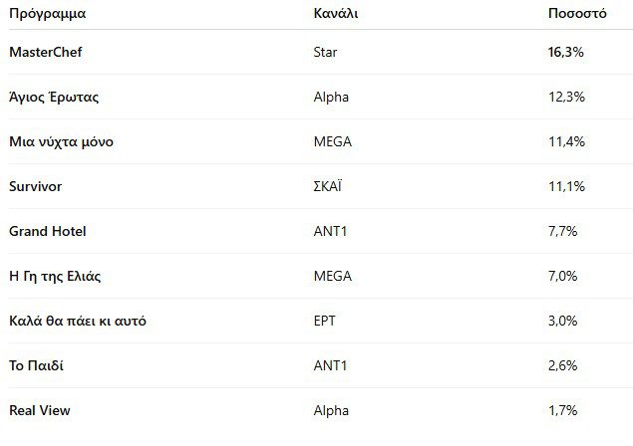633x446 pixels.
Task: Click the Ποσοστό column header
Action: coord(578,15)
